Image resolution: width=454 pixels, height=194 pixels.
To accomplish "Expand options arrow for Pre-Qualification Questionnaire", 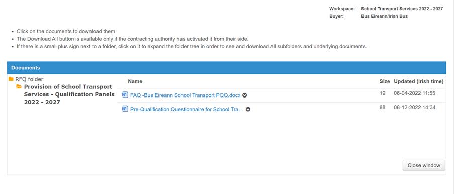I will tap(248, 109).
